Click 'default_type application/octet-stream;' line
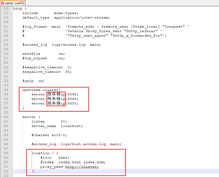Image resolution: width=219 pixels, height=177 pixels. (x=66, y=18)
